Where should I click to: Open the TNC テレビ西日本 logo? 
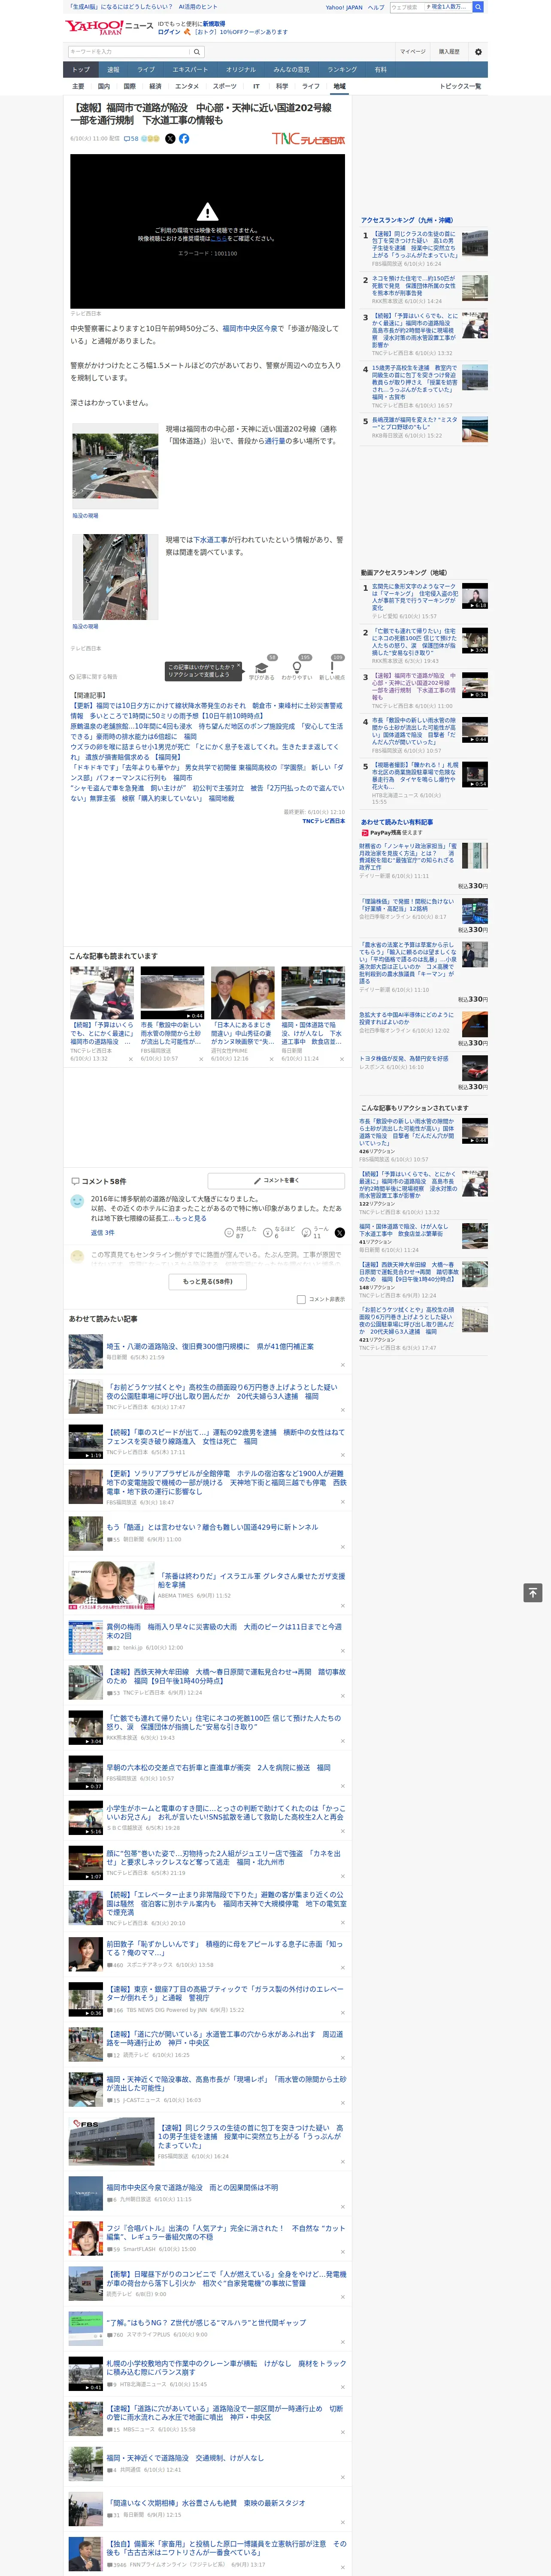point(308,139)
